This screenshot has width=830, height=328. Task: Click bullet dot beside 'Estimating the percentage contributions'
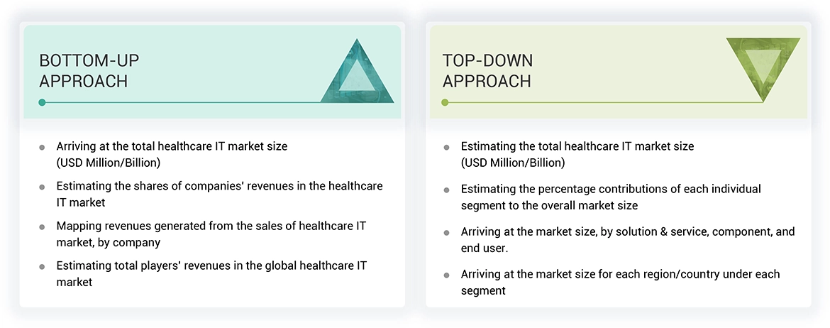pyautogui.click(x=446, y=190)
